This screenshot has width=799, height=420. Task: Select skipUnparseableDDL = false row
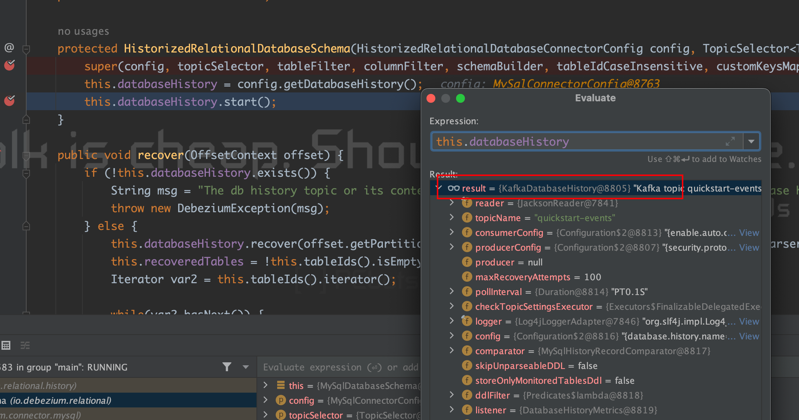click(x=596, y=366)
